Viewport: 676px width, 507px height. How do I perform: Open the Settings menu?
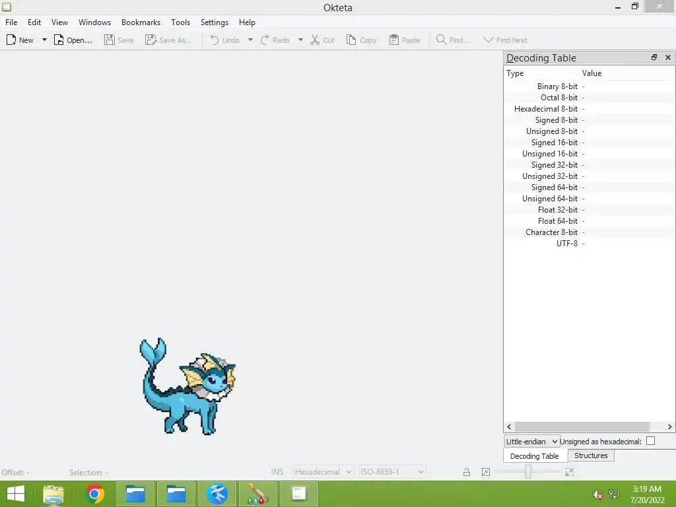pos(215,22)
